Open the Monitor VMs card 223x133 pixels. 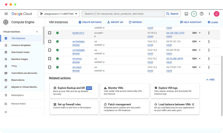coord(125,91)
